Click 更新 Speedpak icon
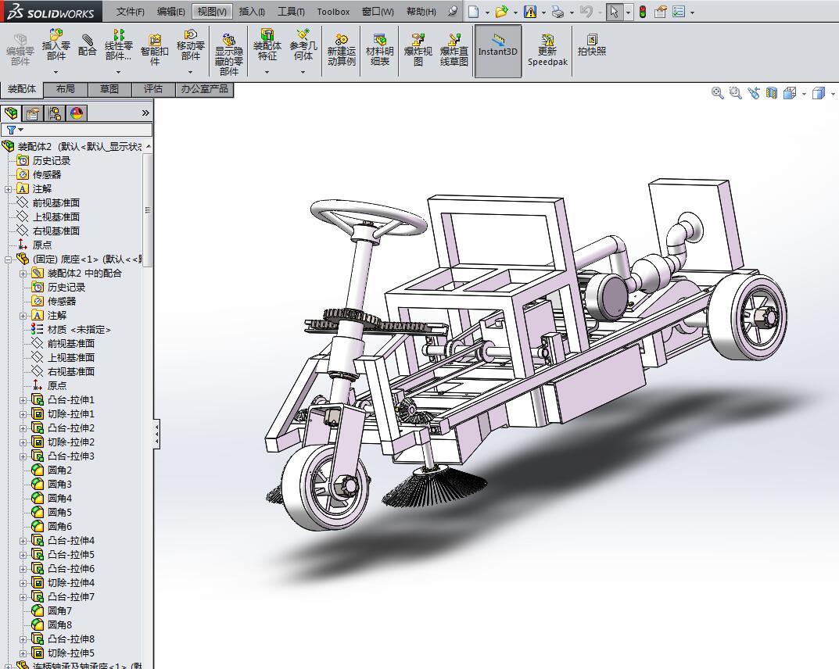This screenshot has width=839, height=669. coord(547,49)
